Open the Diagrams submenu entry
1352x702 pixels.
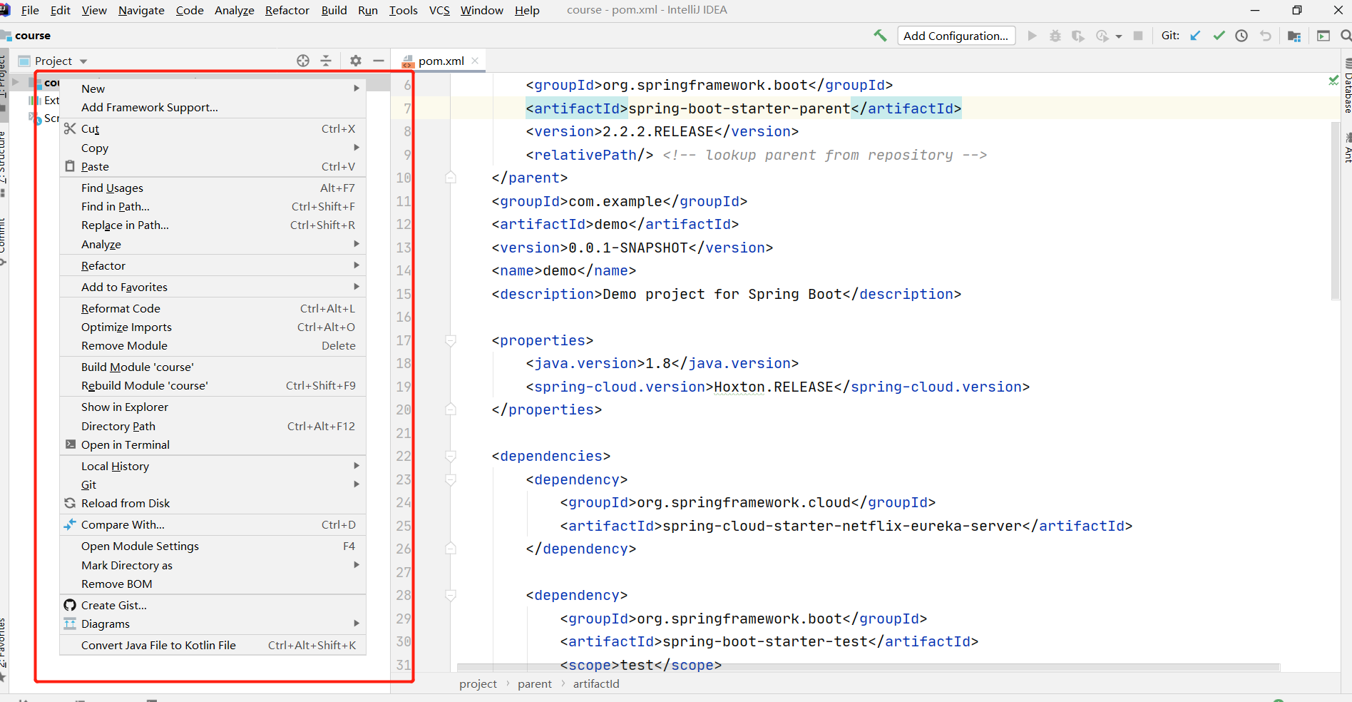(x=212, y=624)
